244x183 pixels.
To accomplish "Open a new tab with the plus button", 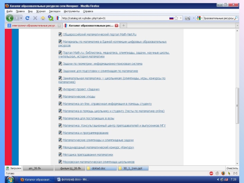I will pos(124,26).
